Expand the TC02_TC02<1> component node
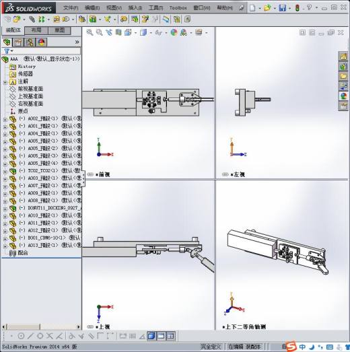The height and width of the screenshot is (352, 350). tap(5, 172)
